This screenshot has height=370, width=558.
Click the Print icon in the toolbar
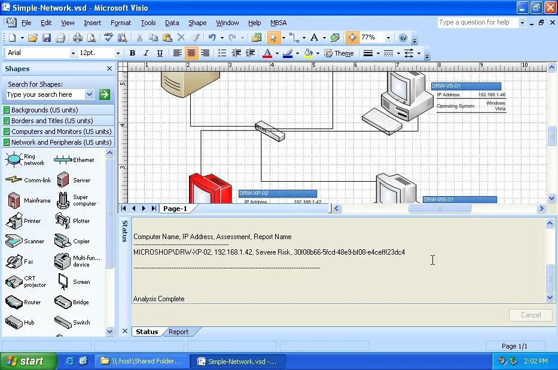[78, 38]
